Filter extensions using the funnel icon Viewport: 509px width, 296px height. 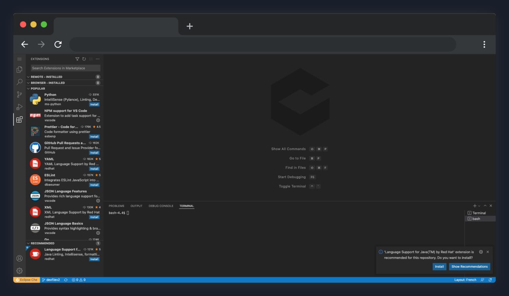(x=77, y=59)
